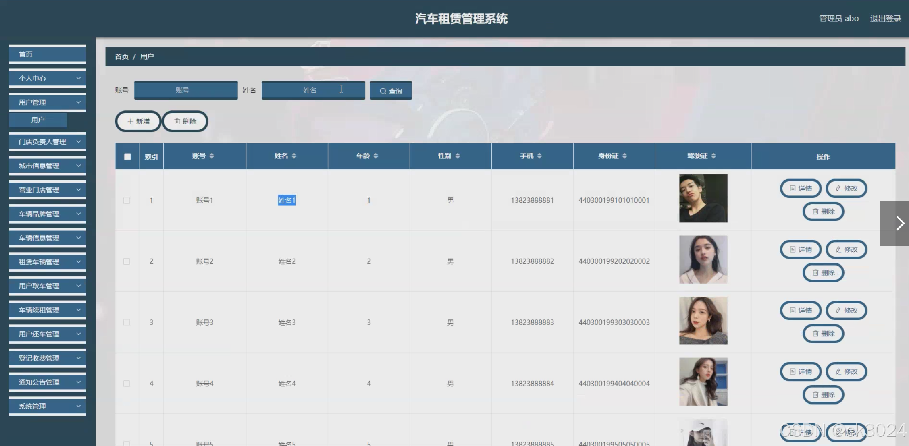The height and width of the screenshot is (446, 909).
Task: Click the 新增 plus add button
Action: [138, 121]
